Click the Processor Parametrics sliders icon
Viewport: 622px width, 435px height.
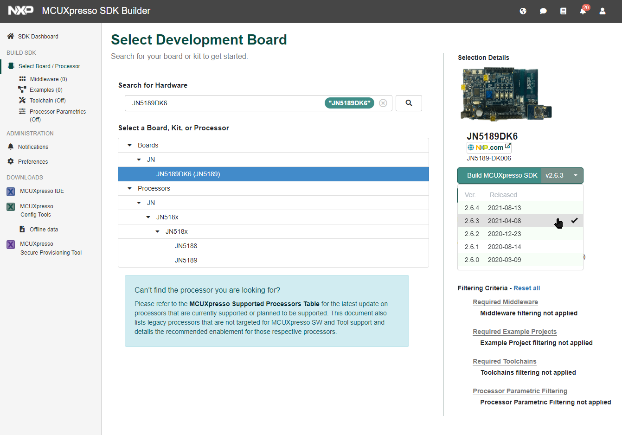point(22,111)
